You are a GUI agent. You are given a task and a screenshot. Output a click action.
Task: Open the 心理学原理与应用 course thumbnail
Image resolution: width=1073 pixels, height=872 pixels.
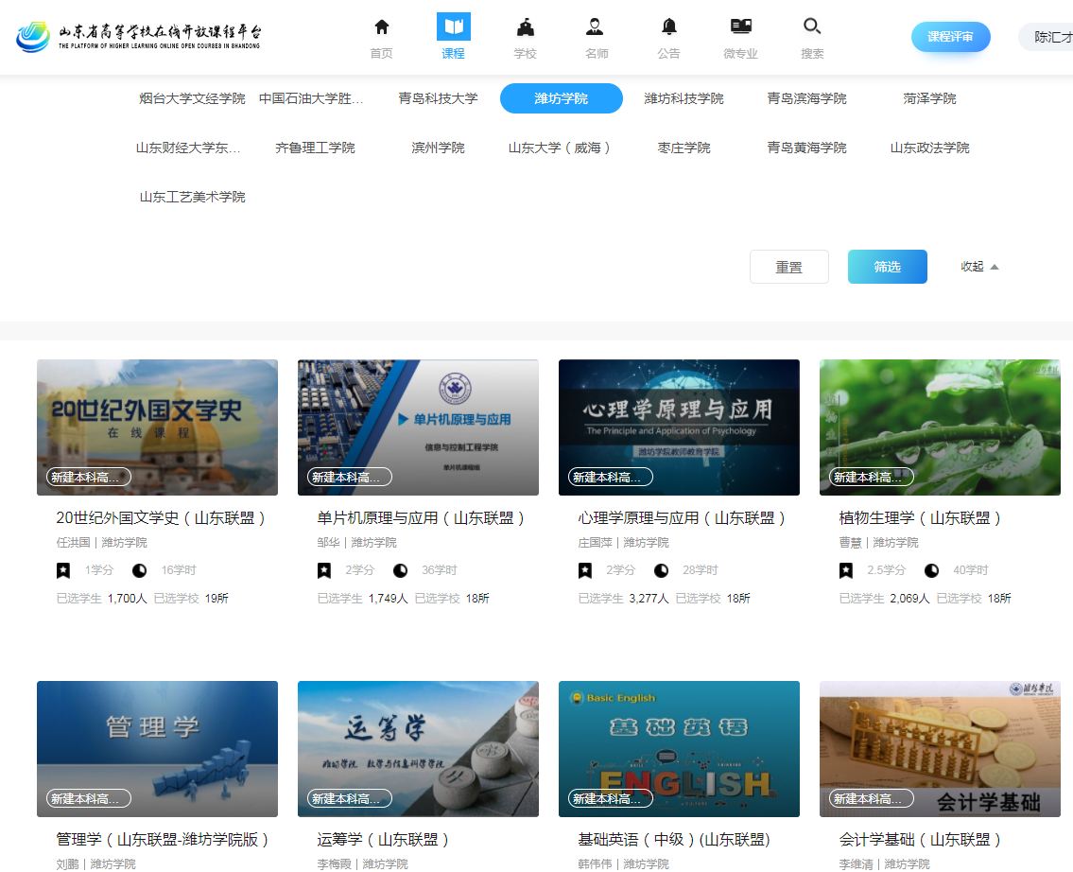[x=679, y=427]
